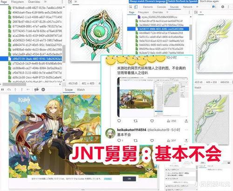Like keikakutori114514's reply
Screen dimensions: 233x191
click(152, 141)
